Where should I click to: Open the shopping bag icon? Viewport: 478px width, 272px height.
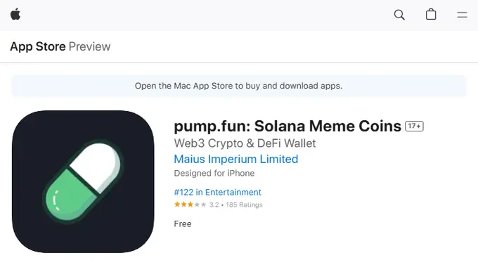pyautogui.click(x=431, y=14)
